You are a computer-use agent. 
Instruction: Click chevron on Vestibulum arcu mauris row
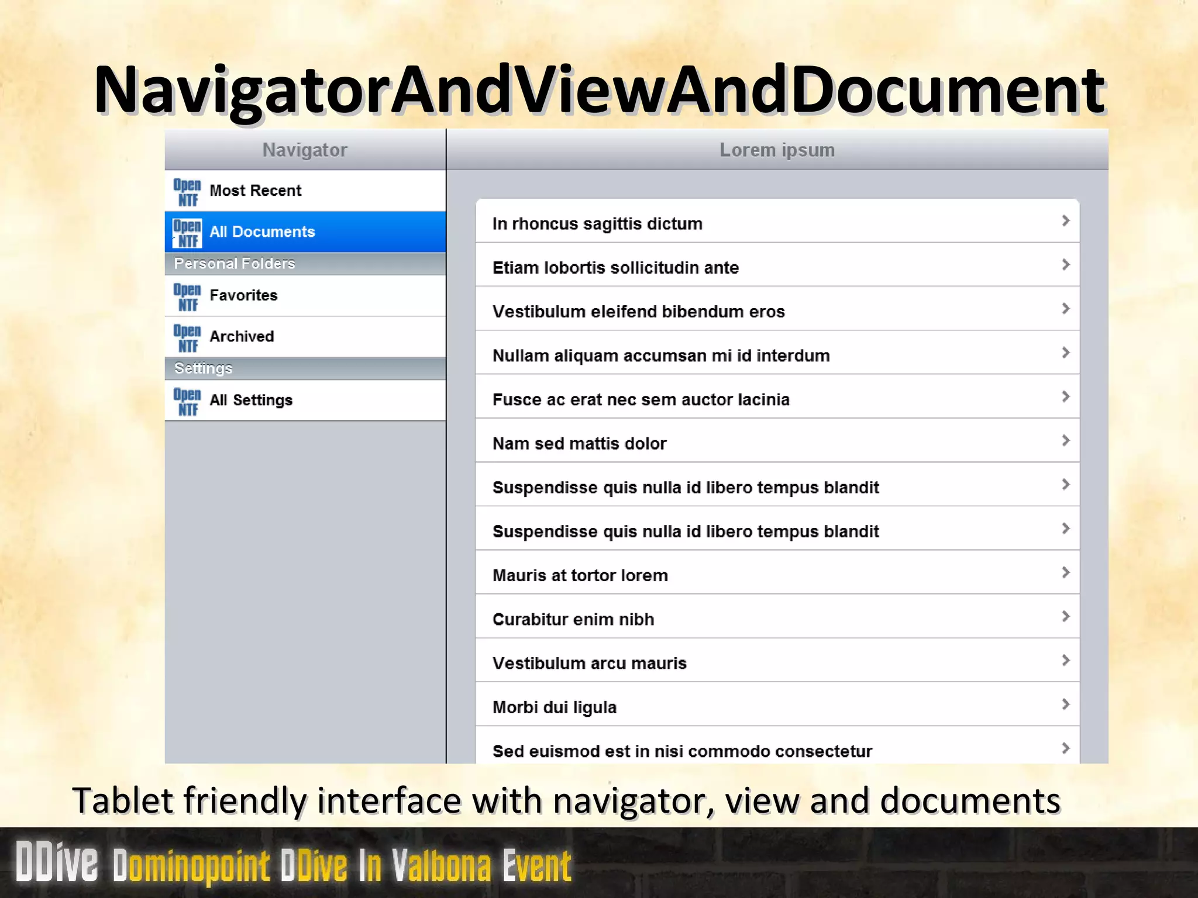[1066, 660]
